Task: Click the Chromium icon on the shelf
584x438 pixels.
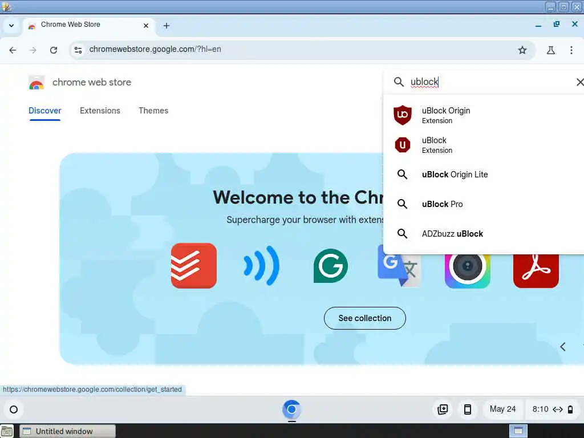Action: click(x=291, y=409)
